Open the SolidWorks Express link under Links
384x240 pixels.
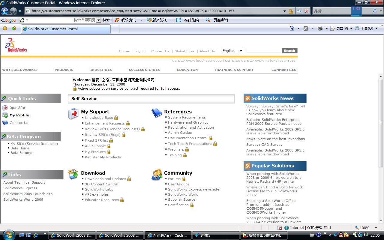20,188
